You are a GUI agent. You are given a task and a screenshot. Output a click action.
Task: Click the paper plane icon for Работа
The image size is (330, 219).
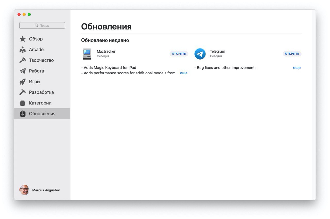(x=23, y=71)
